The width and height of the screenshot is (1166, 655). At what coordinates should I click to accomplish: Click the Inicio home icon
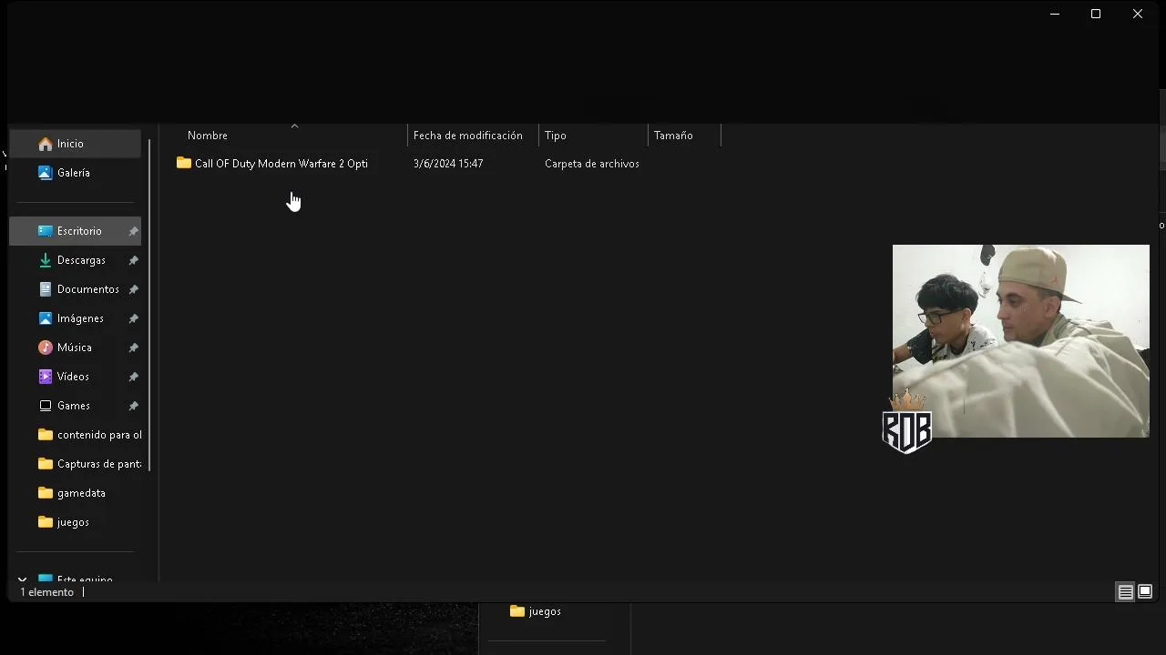pyautogui.click(x=46, y=144)
